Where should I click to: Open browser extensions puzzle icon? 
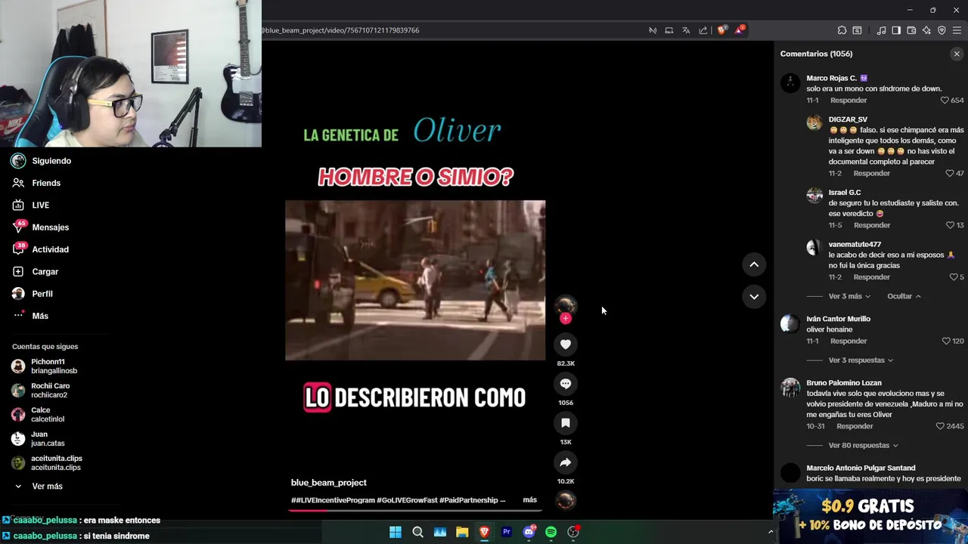tap(842, 30)
